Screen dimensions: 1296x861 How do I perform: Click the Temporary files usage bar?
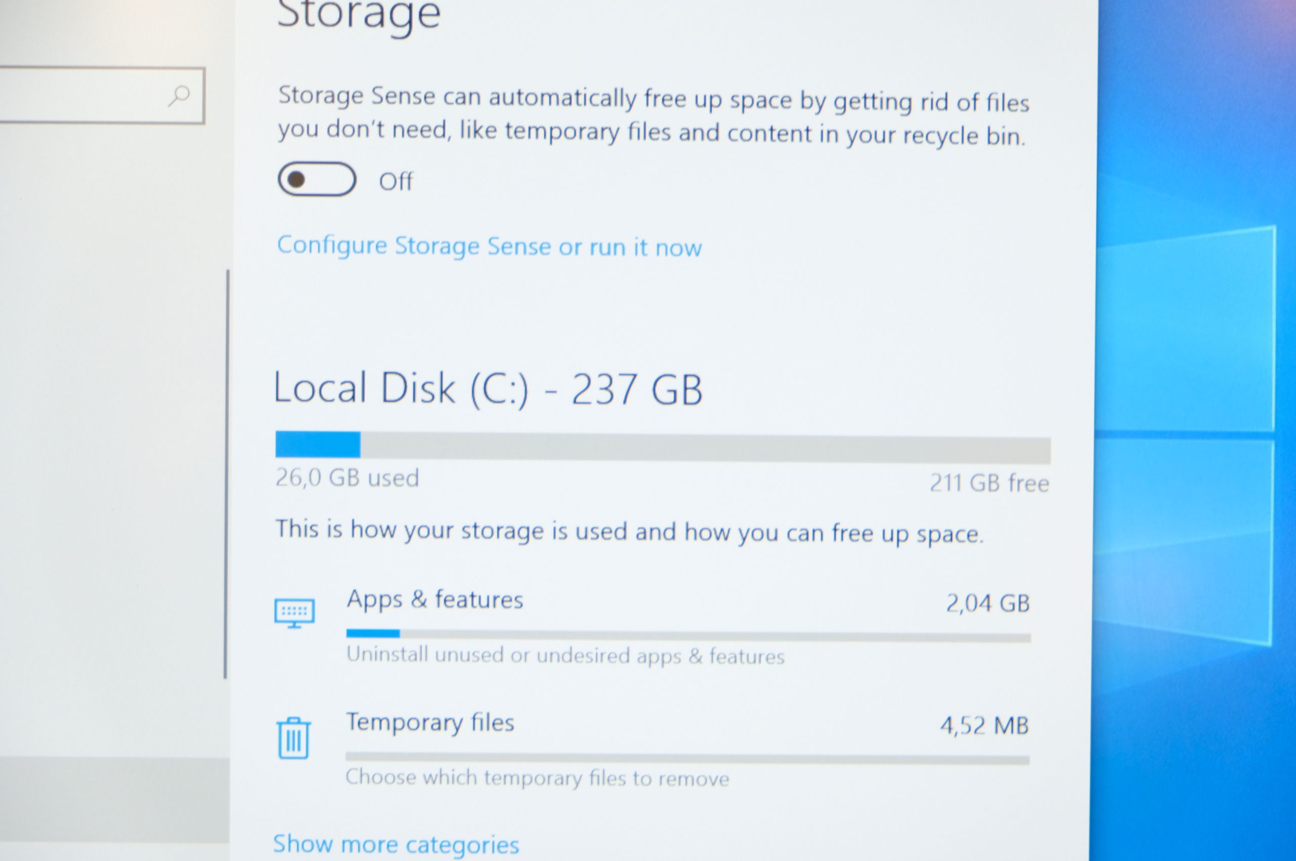[687, 759]
